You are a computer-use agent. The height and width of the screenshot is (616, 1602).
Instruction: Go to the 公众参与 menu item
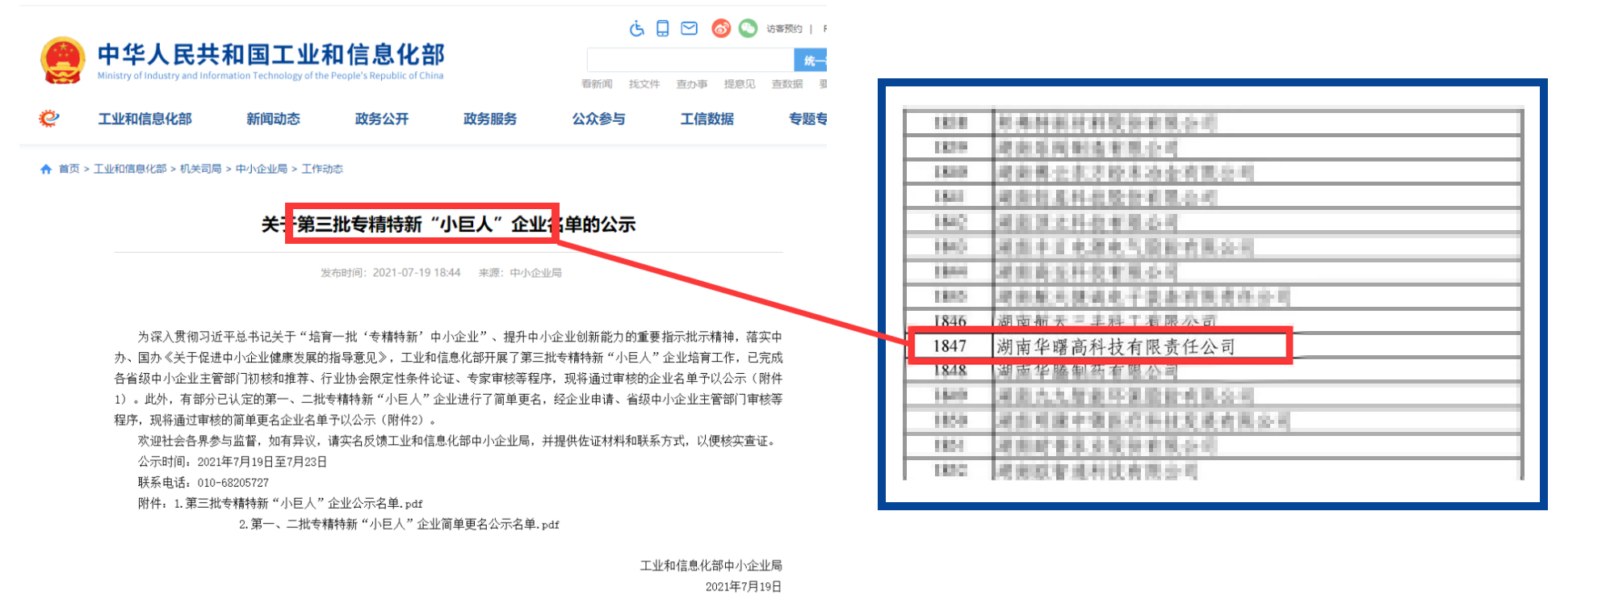[x=598, y=119]
